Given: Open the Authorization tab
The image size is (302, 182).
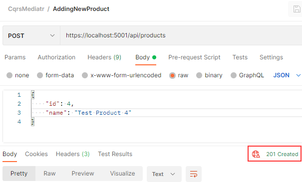Looking at the screenshot, I should pyautogui.click(x=56, y=57).
